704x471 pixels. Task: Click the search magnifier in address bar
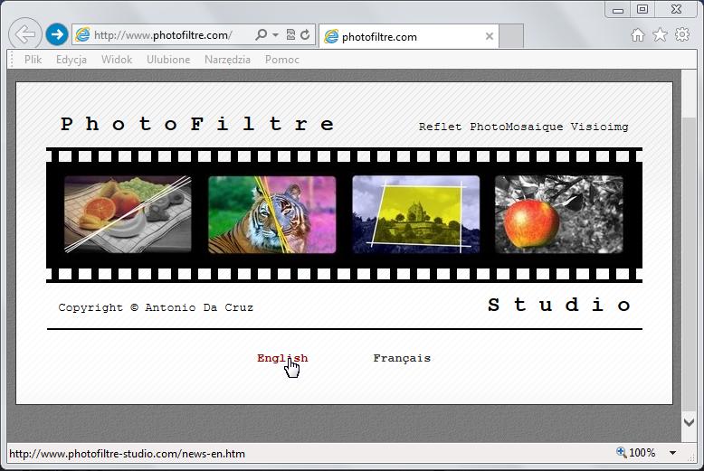point(261,34)
